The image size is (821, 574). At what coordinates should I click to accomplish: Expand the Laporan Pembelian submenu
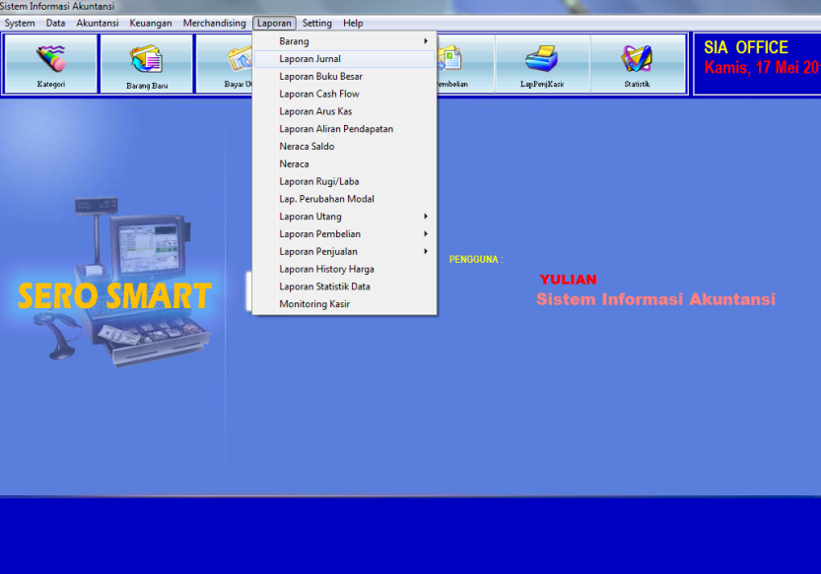pos(344,234)
